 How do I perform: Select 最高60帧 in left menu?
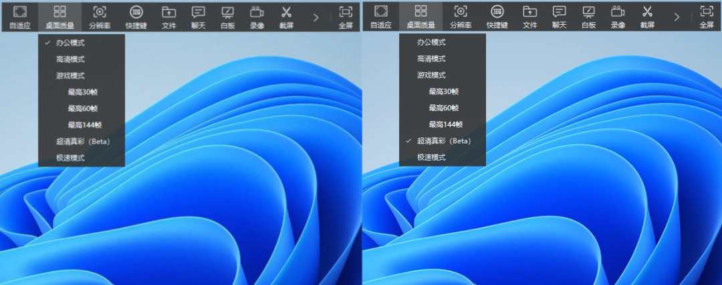point(82,108)
